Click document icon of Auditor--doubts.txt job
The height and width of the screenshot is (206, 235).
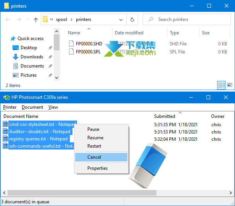(x=5, y=131)
